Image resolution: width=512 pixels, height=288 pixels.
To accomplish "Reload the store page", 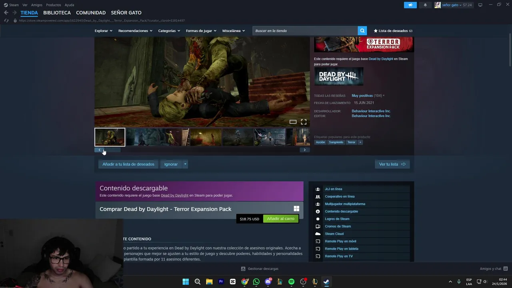I will point(6,20).
